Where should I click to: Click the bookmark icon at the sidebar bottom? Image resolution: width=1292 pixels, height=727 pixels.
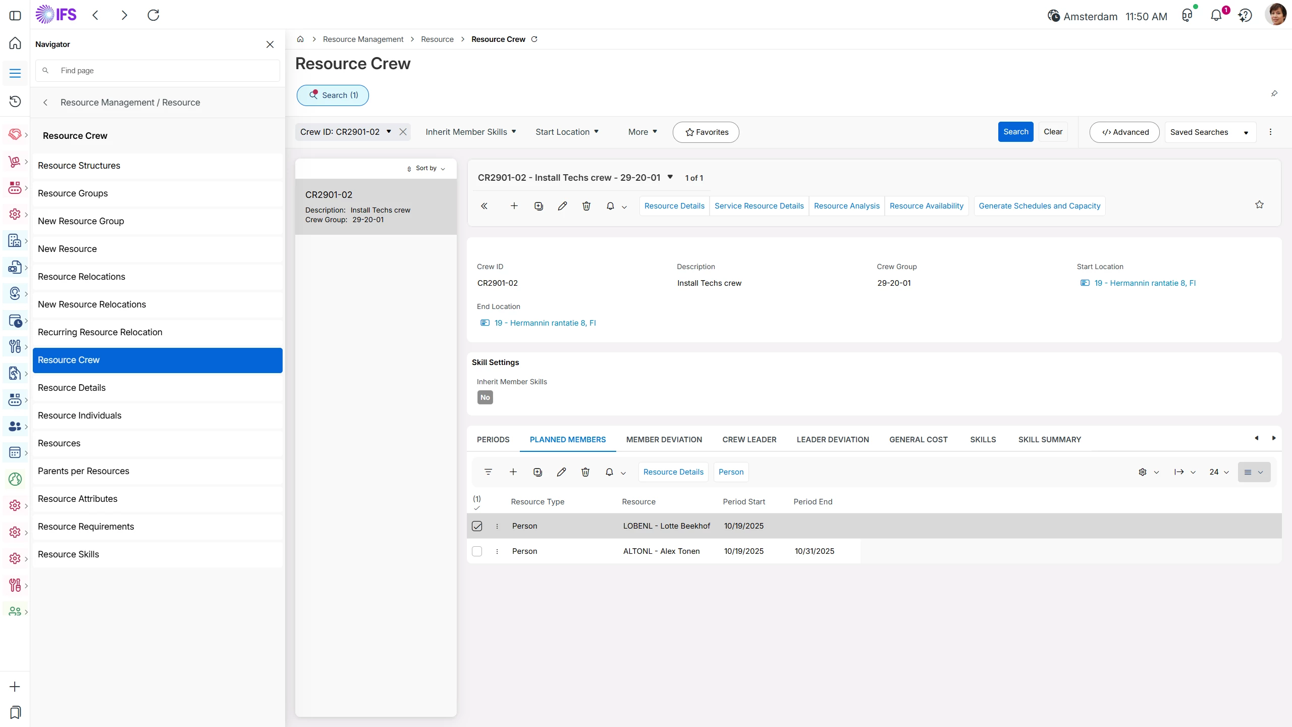(x=15, y=712)
